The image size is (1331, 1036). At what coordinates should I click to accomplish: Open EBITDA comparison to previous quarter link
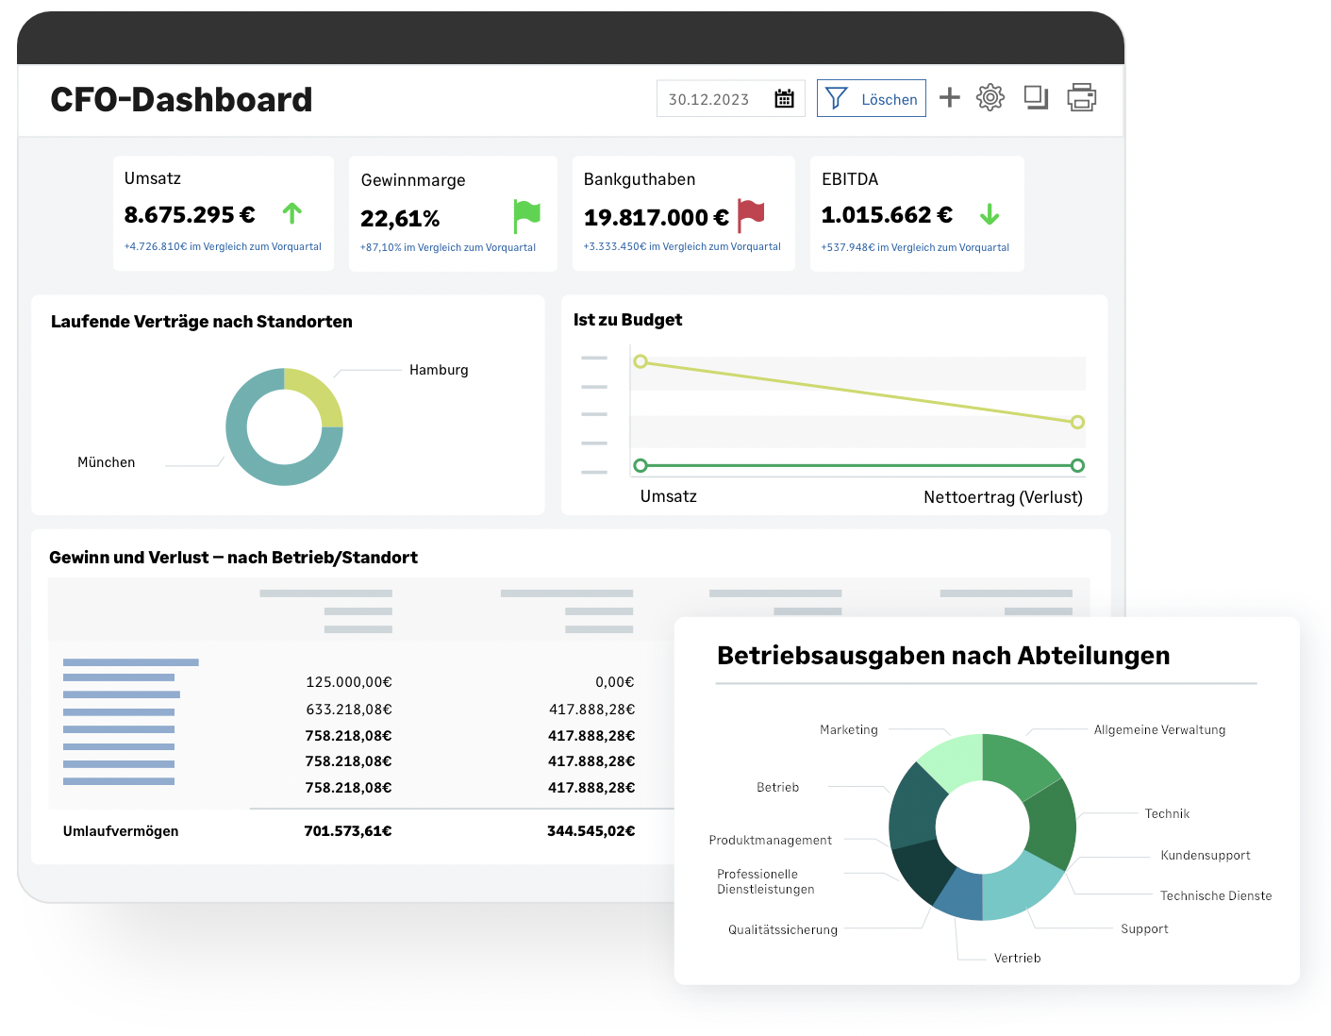click(x=915, y=248)
